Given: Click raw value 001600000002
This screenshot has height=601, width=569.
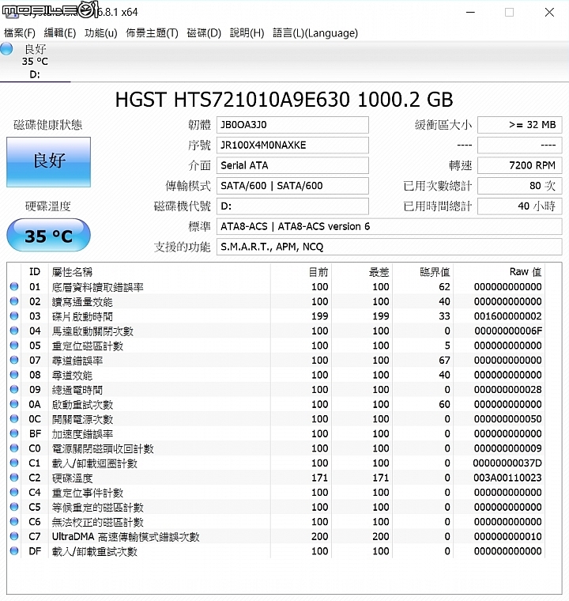Looking at the screenshot, I should pyautogui.click(x=507, y=316).
